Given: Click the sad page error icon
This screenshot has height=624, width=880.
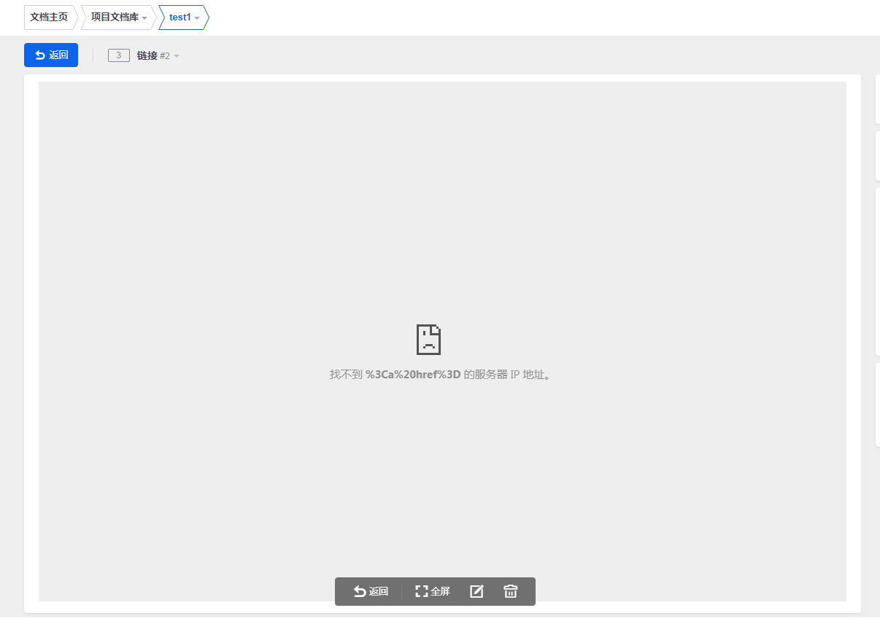Looking at the screenshot, I should coord(428,340).
